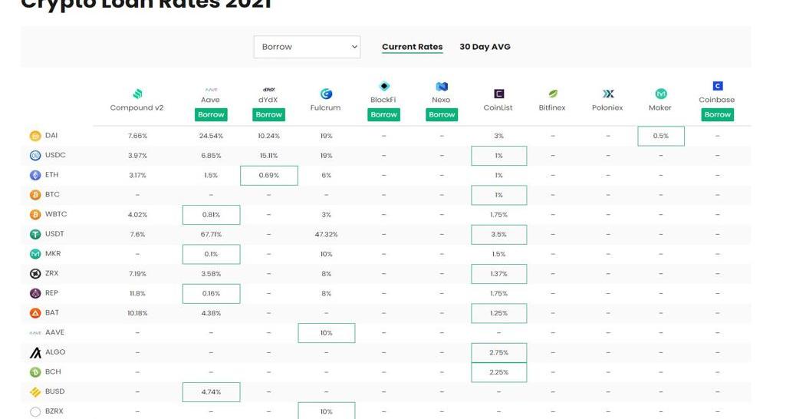Select the highlighted 2.25% CoinList BCH rate
Screen dimensions: 786x419
tap(498, 372)
